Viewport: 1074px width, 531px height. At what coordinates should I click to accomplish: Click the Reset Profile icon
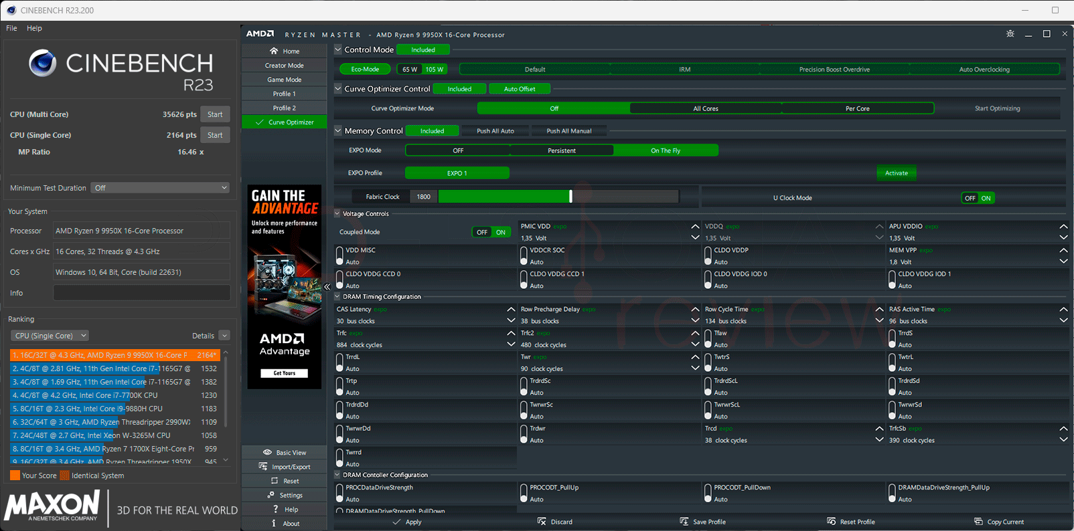click(x=831, y=522)
